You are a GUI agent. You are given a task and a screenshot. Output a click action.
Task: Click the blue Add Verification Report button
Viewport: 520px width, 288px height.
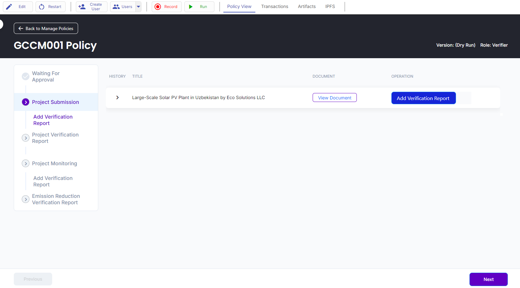(423, 98)
